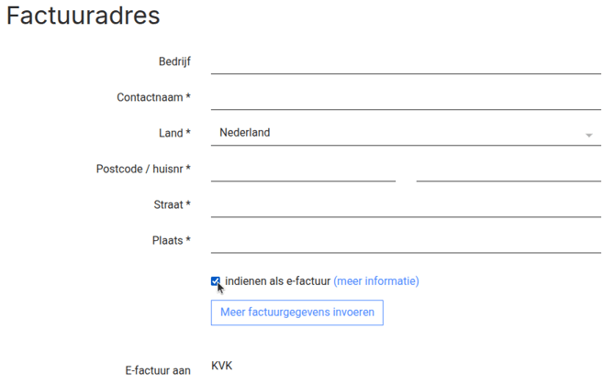Click the Postcode input field
The height and width of the screenshot is (384, 615).
(x=303, y=169)
